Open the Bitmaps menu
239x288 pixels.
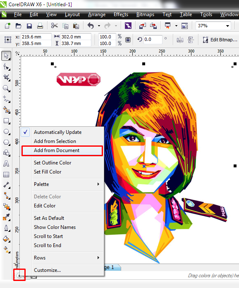tap(145, 14)
